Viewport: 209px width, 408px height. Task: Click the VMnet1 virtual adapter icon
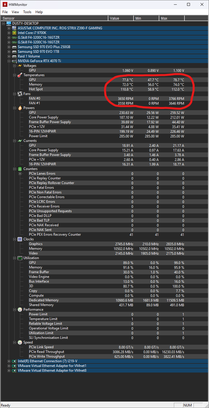pyautogui.click(x=14, y=366)
